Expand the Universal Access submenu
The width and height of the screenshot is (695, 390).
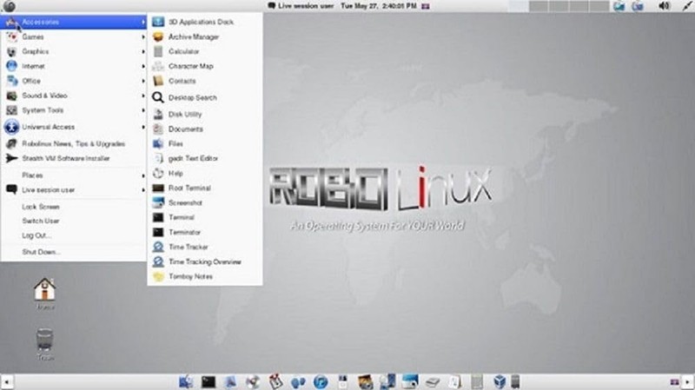(75, 127)
